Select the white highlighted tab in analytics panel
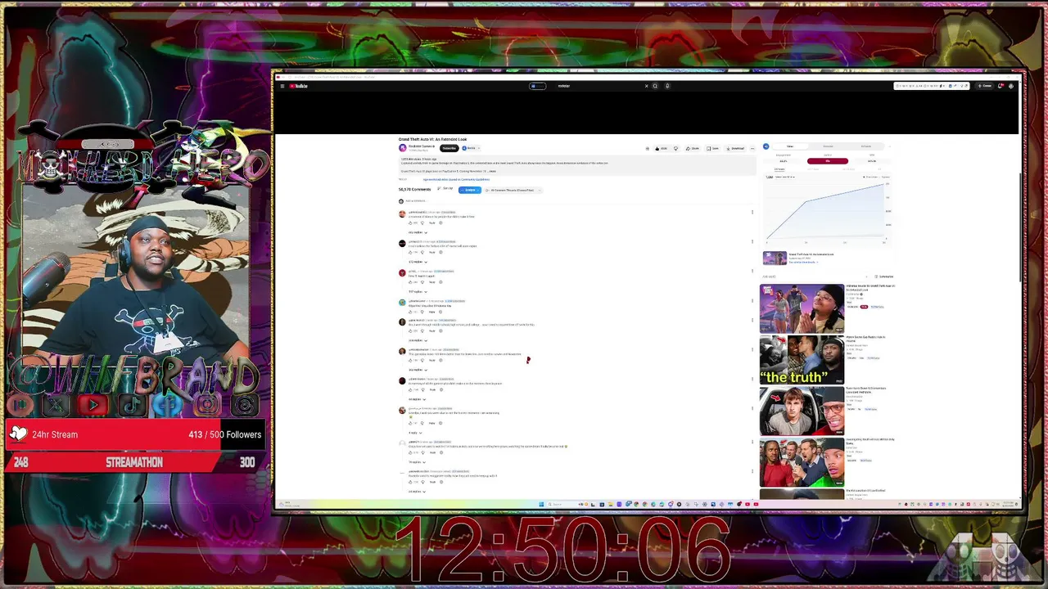This screenshot has width=1048, height=589. click(790, 146)
